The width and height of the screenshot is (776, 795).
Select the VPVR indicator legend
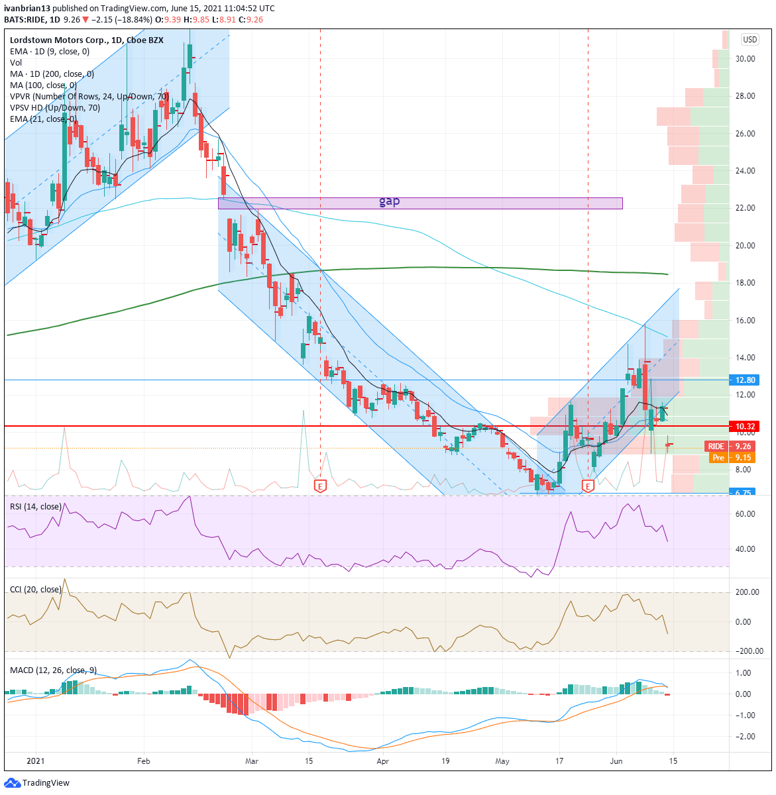(x=89, y=96)
